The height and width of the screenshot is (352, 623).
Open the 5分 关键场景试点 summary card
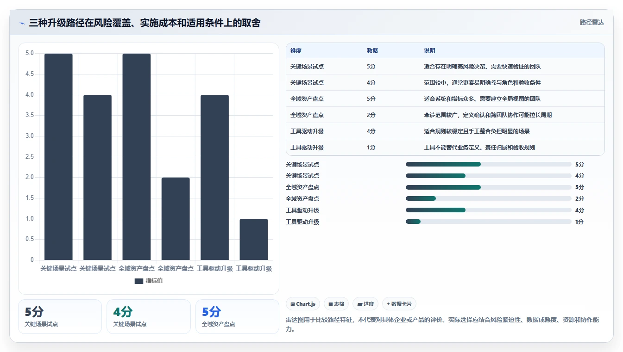(x=60, y=316)
